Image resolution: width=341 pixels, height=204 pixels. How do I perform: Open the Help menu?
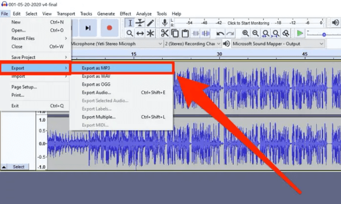pyautogui.click(x=177, y=14)
